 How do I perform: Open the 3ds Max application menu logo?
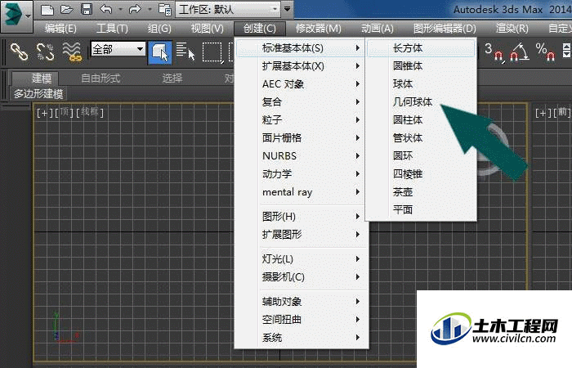click(16, 16)
